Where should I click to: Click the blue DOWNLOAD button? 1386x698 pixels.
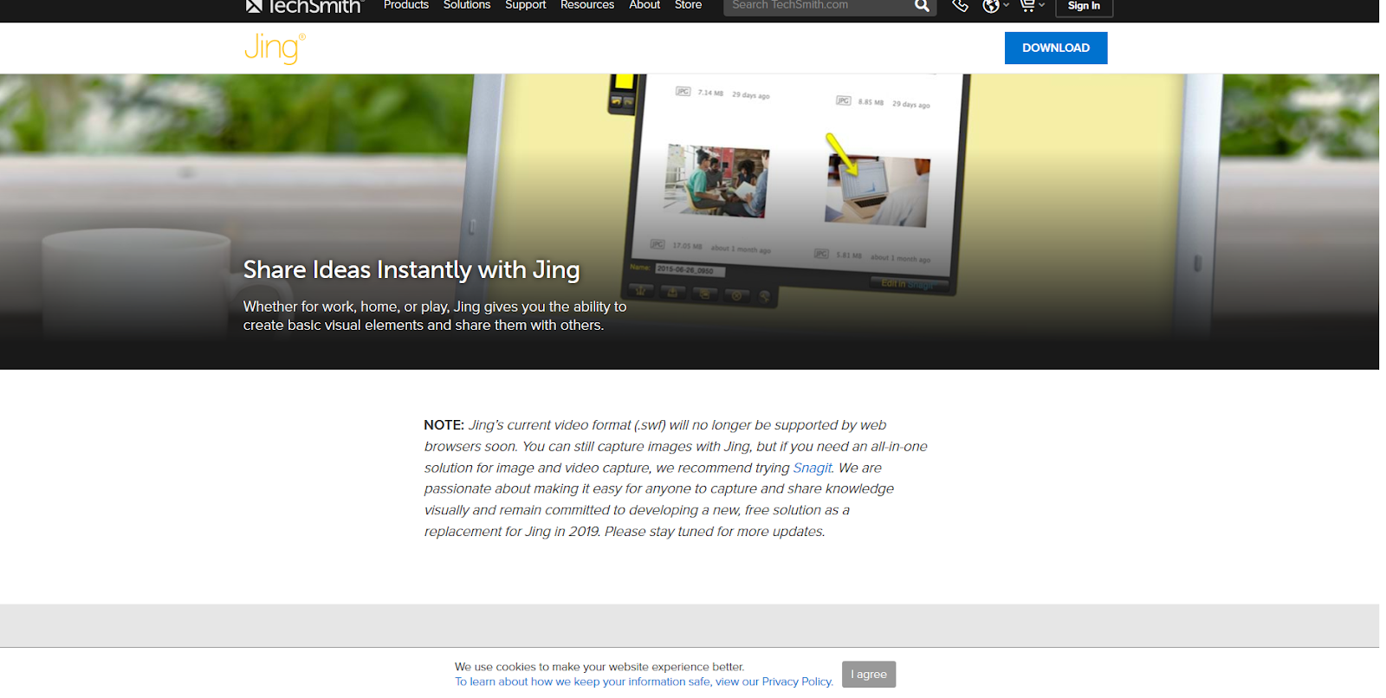coord(1056,48)
